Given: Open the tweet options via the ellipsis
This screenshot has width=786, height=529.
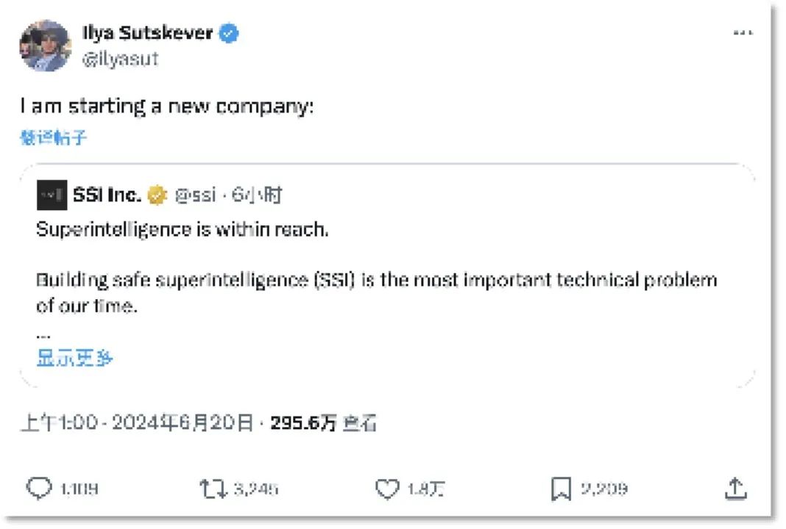Looking at the screenshot, I should coord(743,31).
